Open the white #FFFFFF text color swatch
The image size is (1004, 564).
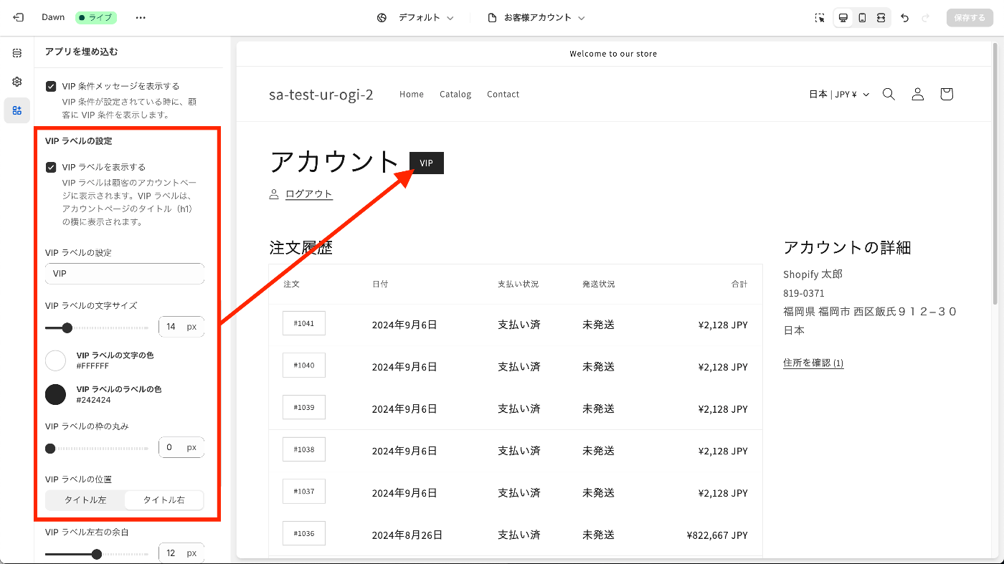pyautogui.click(x=55, y=360)
